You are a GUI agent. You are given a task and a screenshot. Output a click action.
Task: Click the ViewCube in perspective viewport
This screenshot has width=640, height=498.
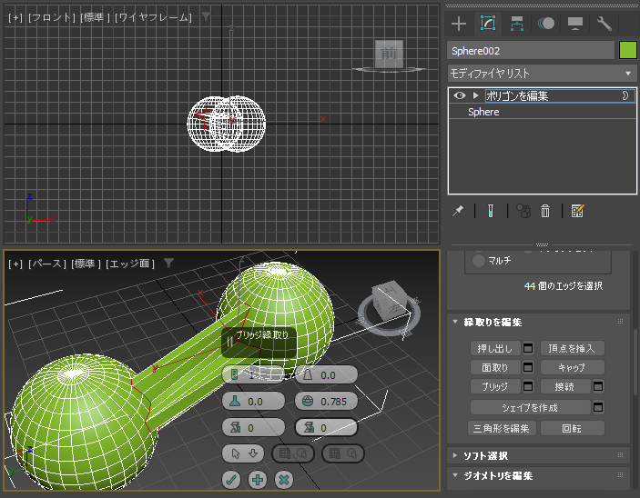tap(388, 303)
